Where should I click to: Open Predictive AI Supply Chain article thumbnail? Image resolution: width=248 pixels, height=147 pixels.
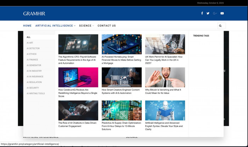122,110
